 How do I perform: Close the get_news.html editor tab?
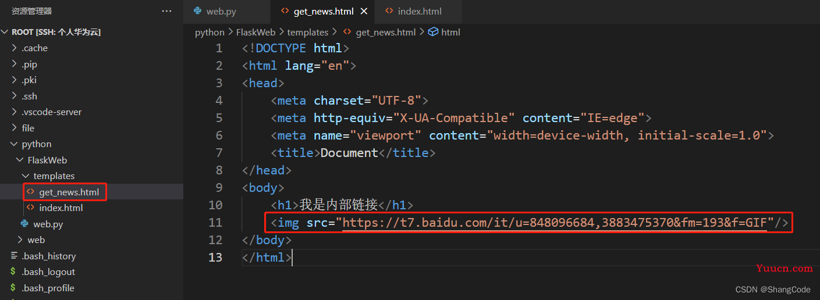(x=364, y=11)
